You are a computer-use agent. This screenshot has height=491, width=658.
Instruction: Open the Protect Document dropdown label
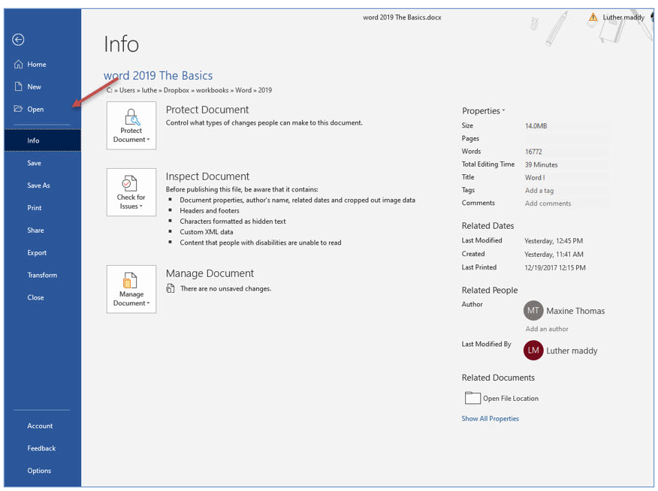(131, 135)
